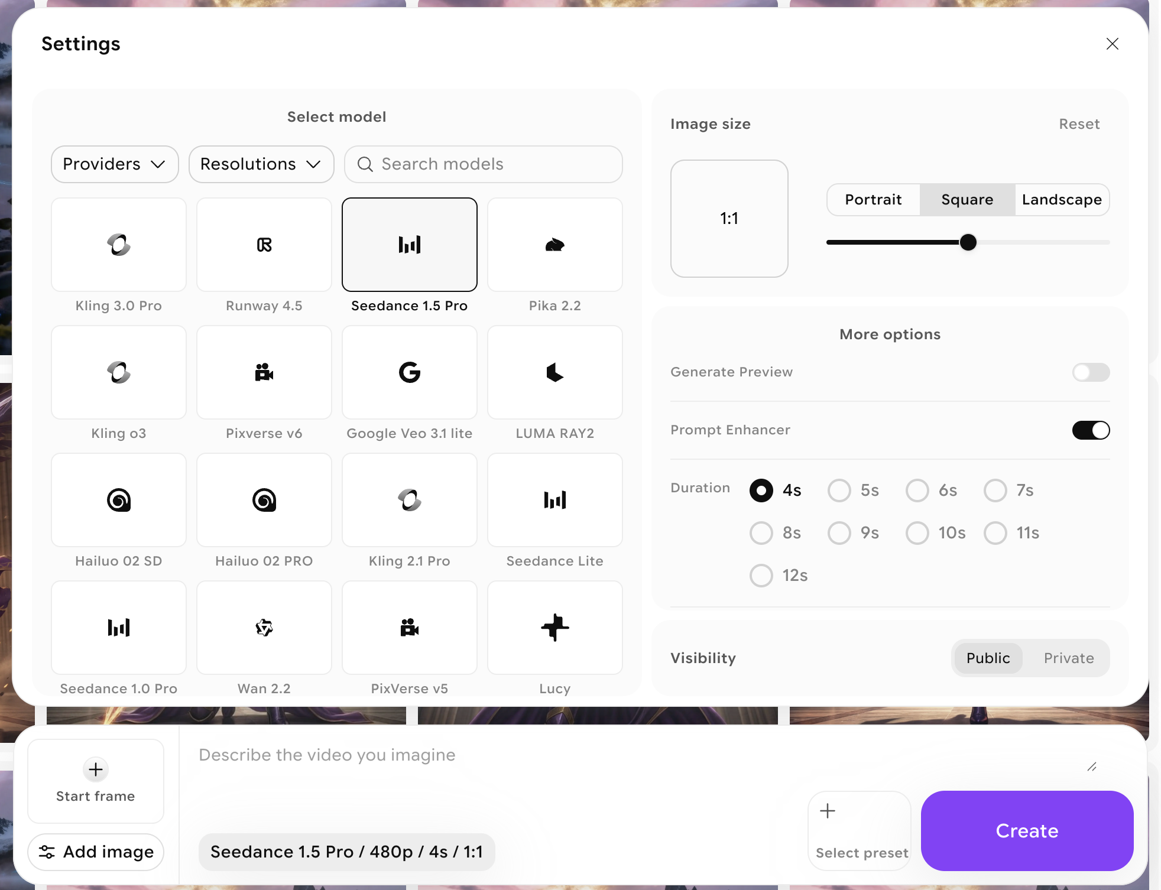
Task: Choose the Pika 2.2 rabbit icon
Action: point(554,245)
